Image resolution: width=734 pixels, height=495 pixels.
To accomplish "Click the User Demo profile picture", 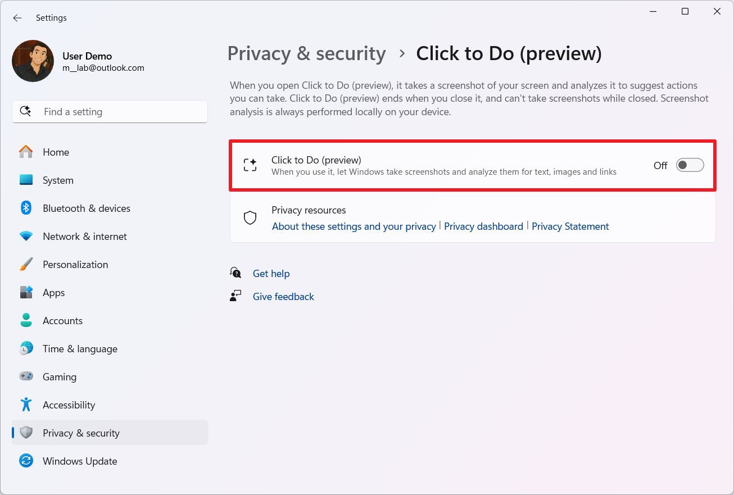I will pyautogui.click(x=33, y=61).
